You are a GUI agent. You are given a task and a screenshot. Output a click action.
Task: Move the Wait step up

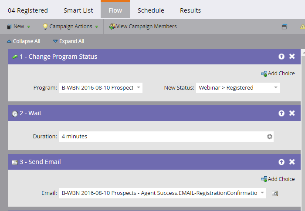pyautogui.click(x=281, y=113)
